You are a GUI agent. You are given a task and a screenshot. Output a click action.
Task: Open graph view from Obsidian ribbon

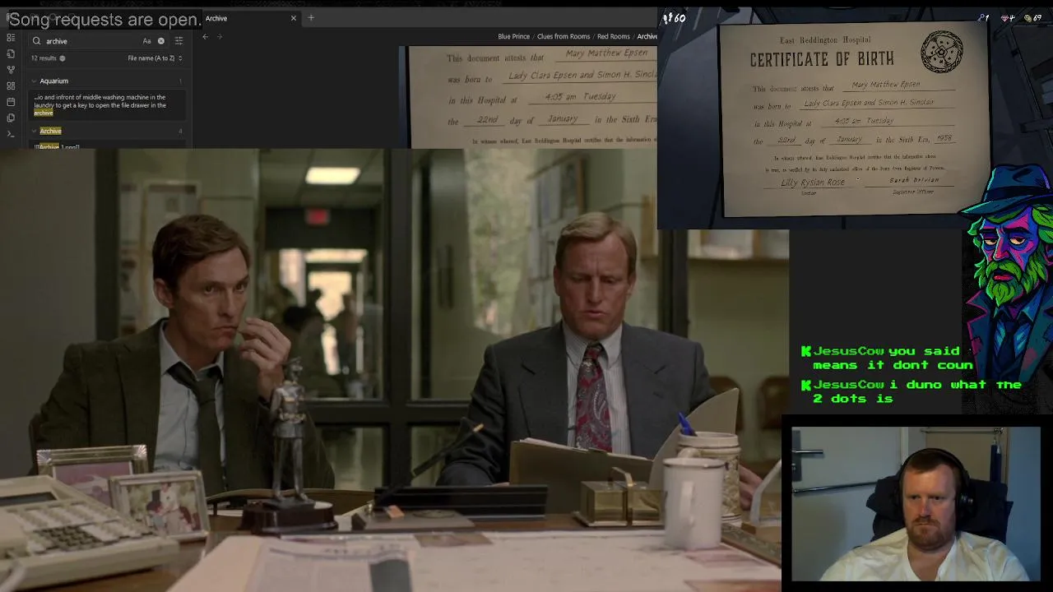[x=11, y=70]
